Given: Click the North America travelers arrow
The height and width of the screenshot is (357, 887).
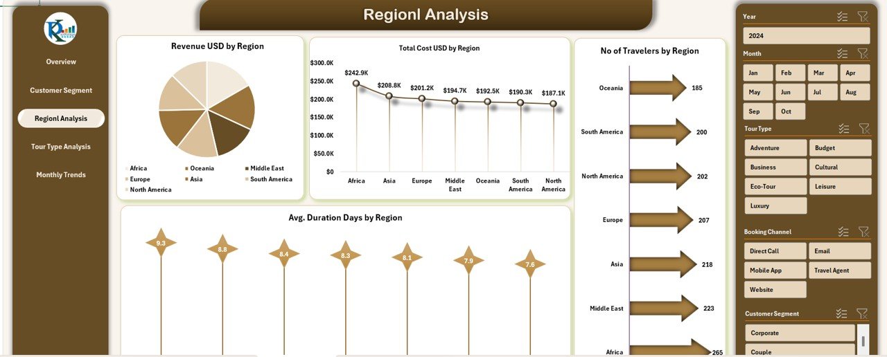Looking at the screenshot, I should [x=660, y=176].
